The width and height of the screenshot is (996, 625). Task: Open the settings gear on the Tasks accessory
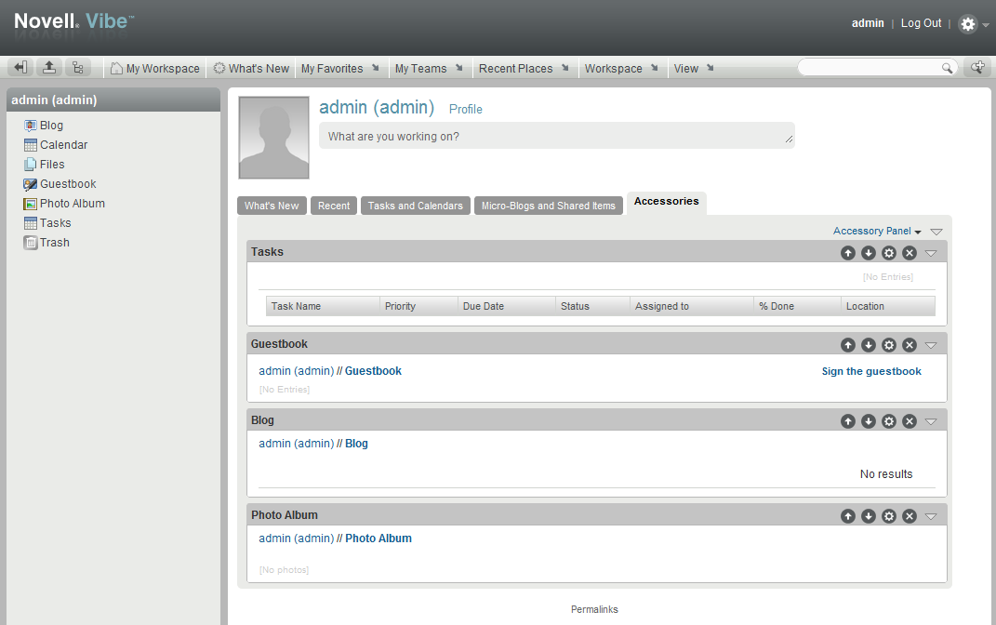888,252
